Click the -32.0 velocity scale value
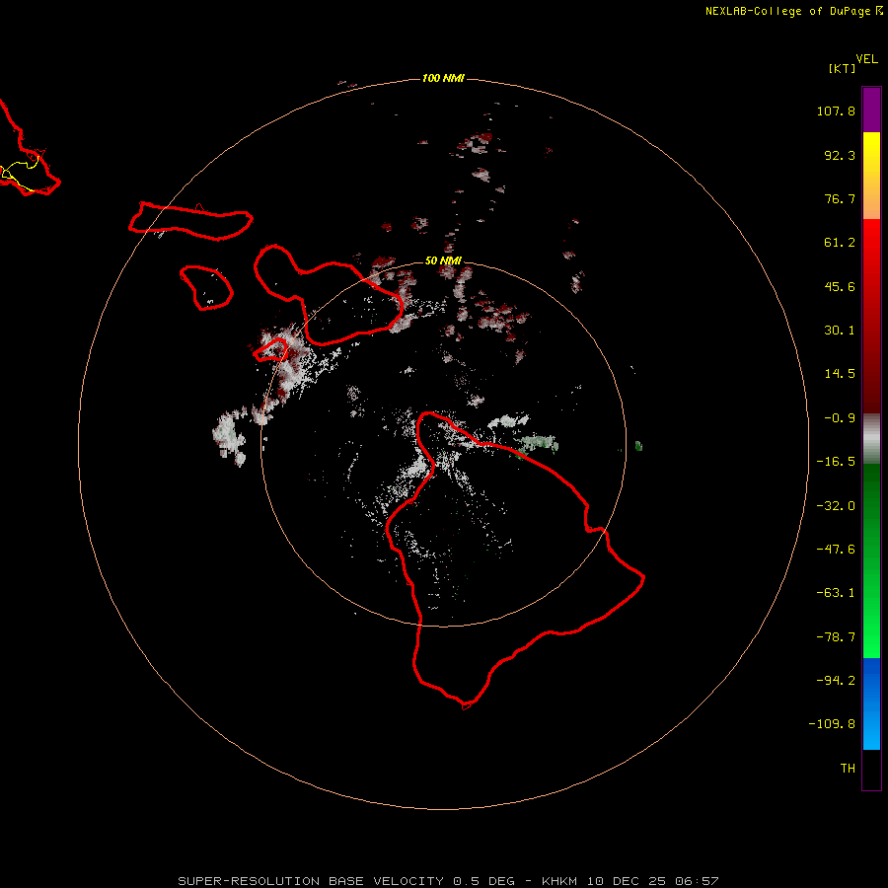 (x=836, y=506)
